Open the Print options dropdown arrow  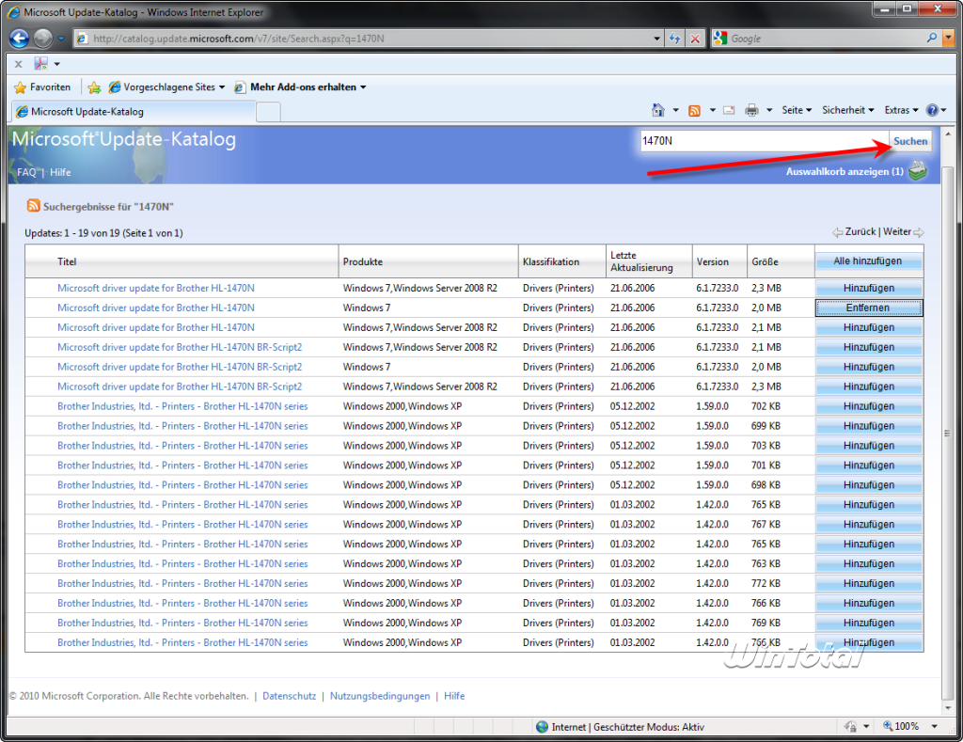pyautogui.click(x=769, y=111)
